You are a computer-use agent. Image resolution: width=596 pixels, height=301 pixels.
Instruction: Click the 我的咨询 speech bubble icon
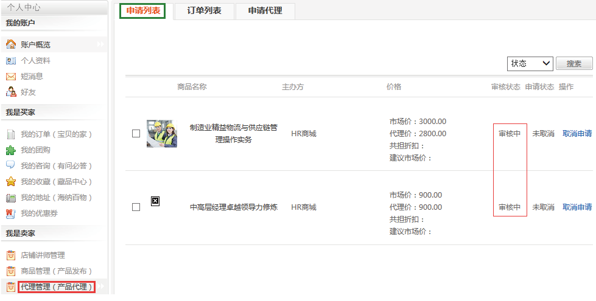pyautogui.click(x=10, y=165)
